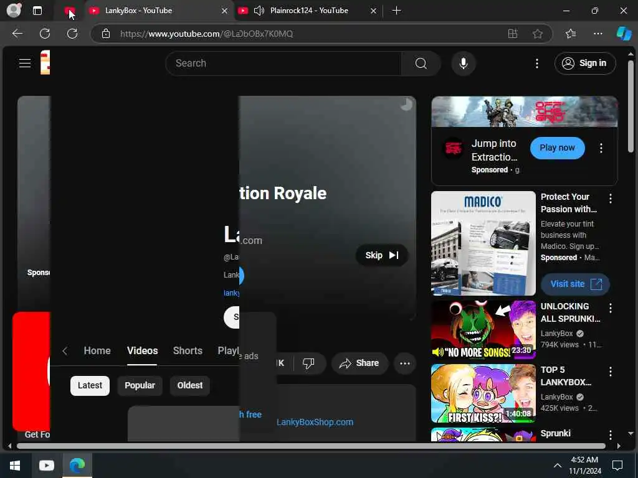Open the tab actions menu icon
638x478 pixels.
click(37, 11)
